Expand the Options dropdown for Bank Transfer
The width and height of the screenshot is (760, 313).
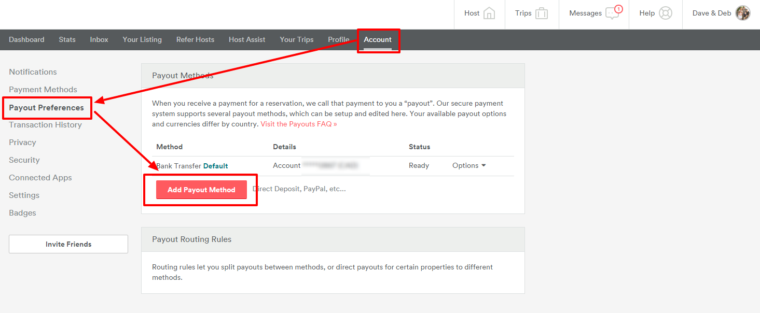coord(468,165)
